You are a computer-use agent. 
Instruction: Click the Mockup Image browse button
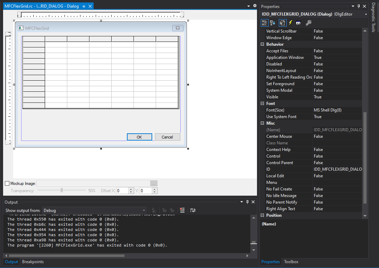(154, 184)
